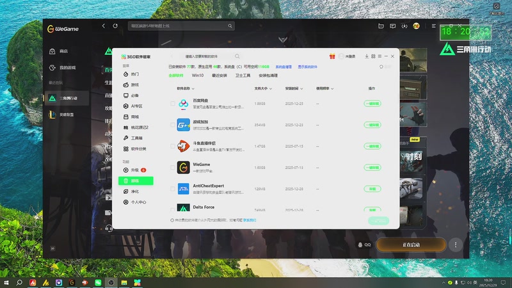
Task: Tick the checkbox for 斗鱼直播伴侣 row
Action: coord(173,147)
